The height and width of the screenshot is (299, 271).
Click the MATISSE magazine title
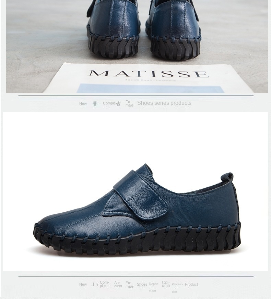[x=149, y=74]
